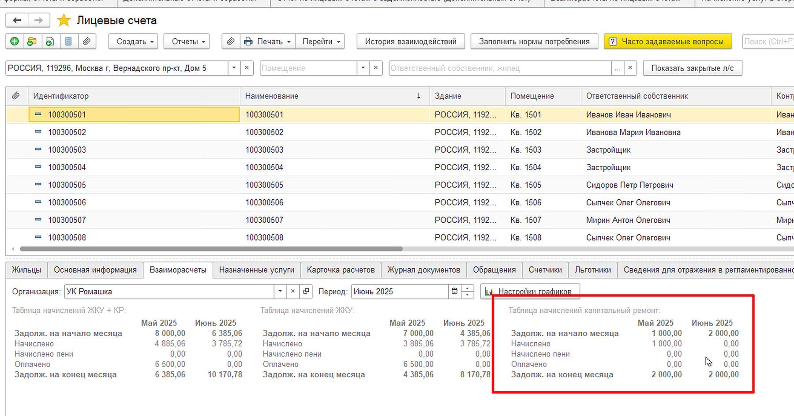Click the list view mode icon
Screen dimensions: 794x416
(68, 41)
